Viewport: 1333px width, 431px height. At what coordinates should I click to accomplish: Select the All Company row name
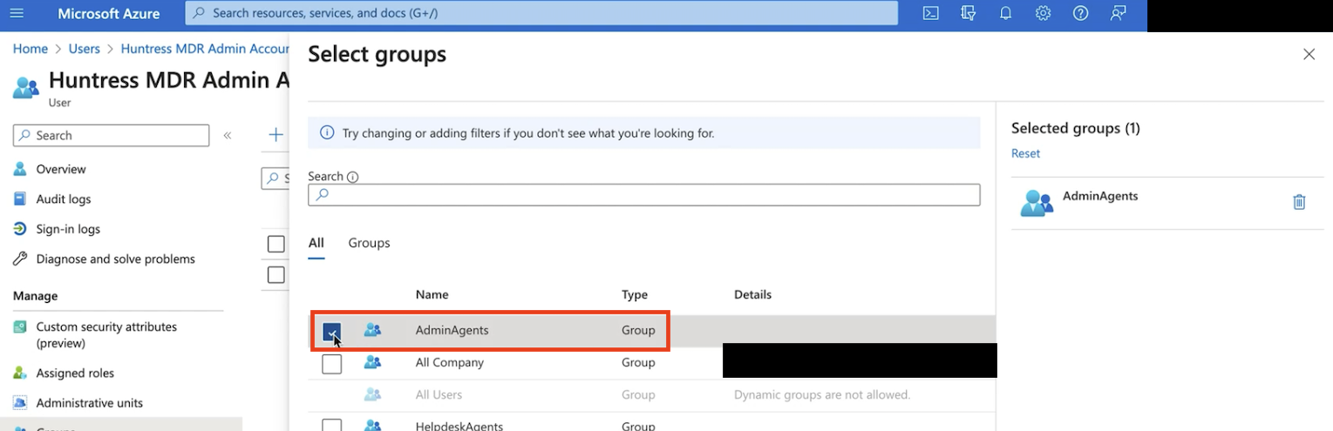pos(449,362)
